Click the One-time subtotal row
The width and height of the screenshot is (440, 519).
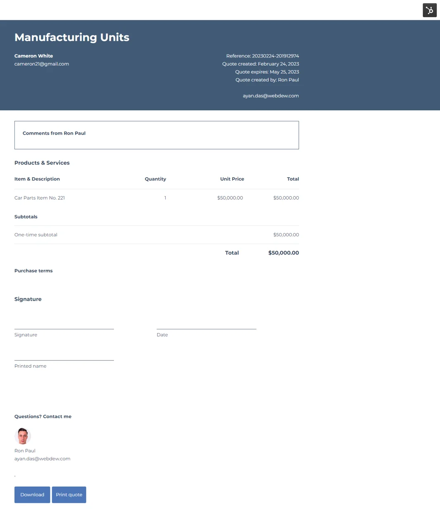tap(36, 234)
